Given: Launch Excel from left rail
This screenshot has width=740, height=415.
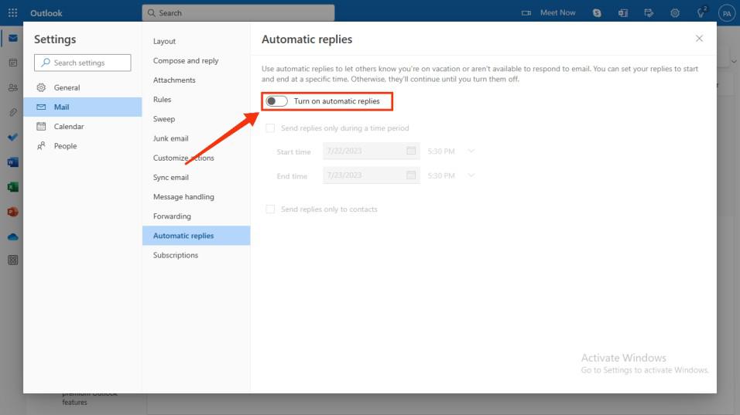Looking at the screenshot, I should [x=13, y=187].
